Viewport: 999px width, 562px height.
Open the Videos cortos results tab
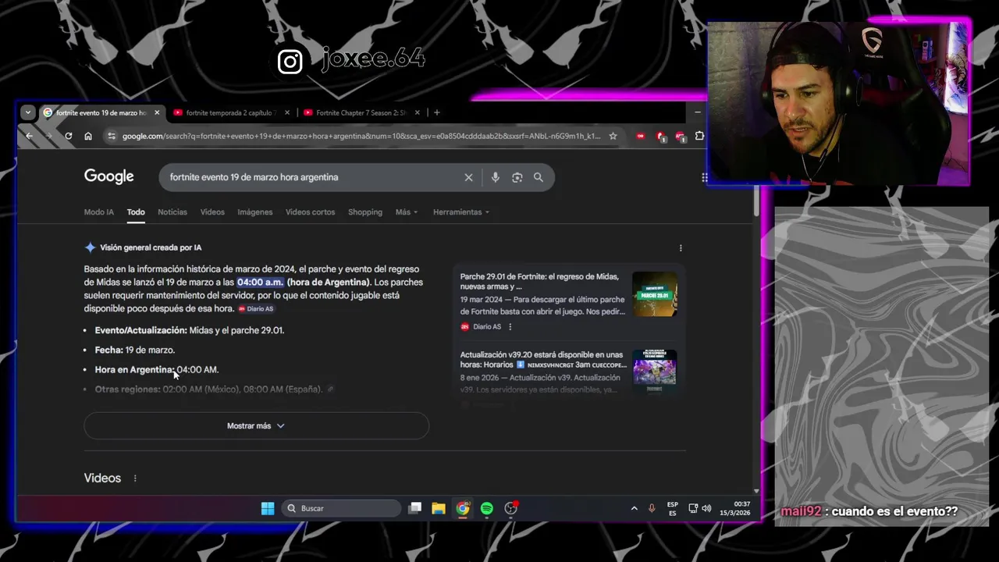(310, 212)
